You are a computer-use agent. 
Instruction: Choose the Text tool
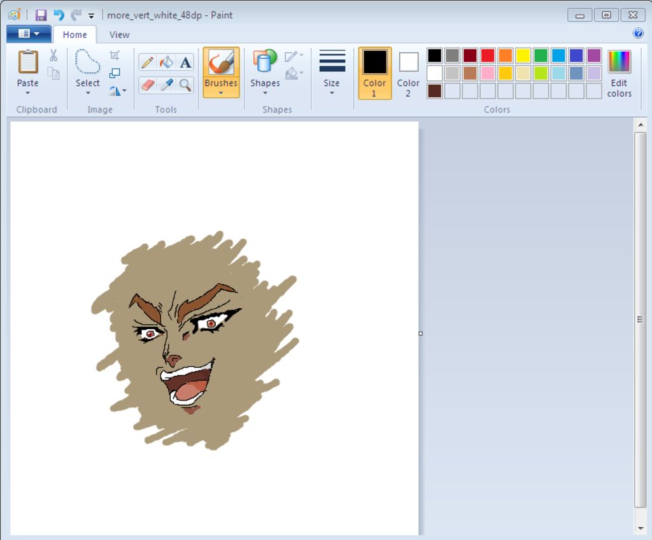tap(185, 62)
